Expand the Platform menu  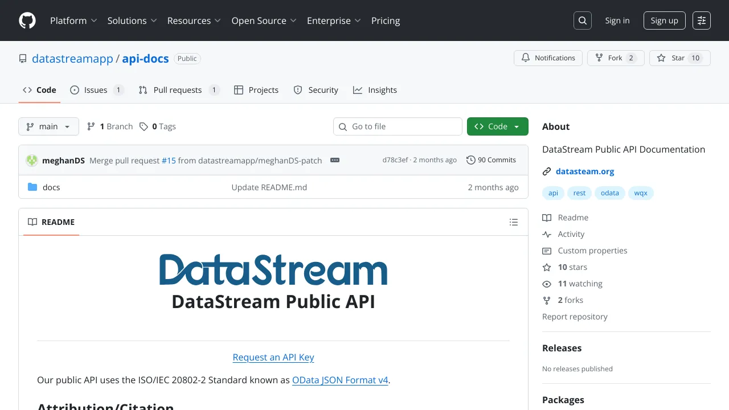coord(73,20)
